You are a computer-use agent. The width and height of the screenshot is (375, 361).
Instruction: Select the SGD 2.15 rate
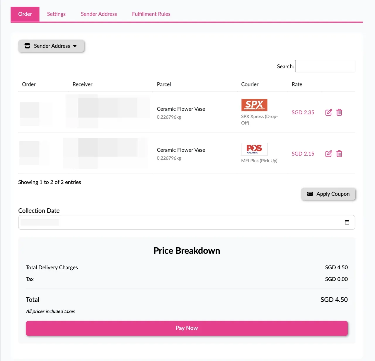[303, 154]
